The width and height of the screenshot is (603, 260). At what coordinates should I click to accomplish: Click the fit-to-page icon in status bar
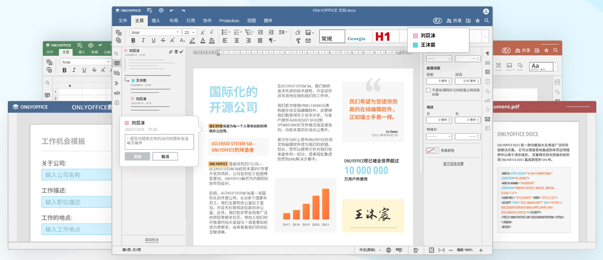(431, 250)
